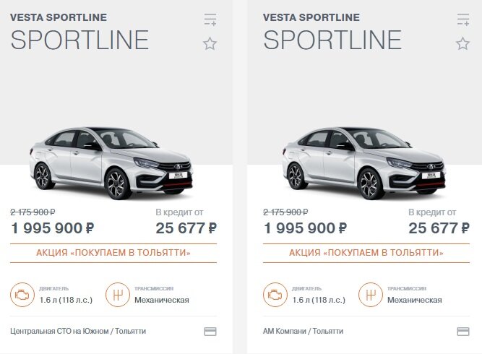The width and height of the screenshot is (482, 354).
Task: Click the card payment icon beside Центральная СТО
Action: tap(210, 332)
